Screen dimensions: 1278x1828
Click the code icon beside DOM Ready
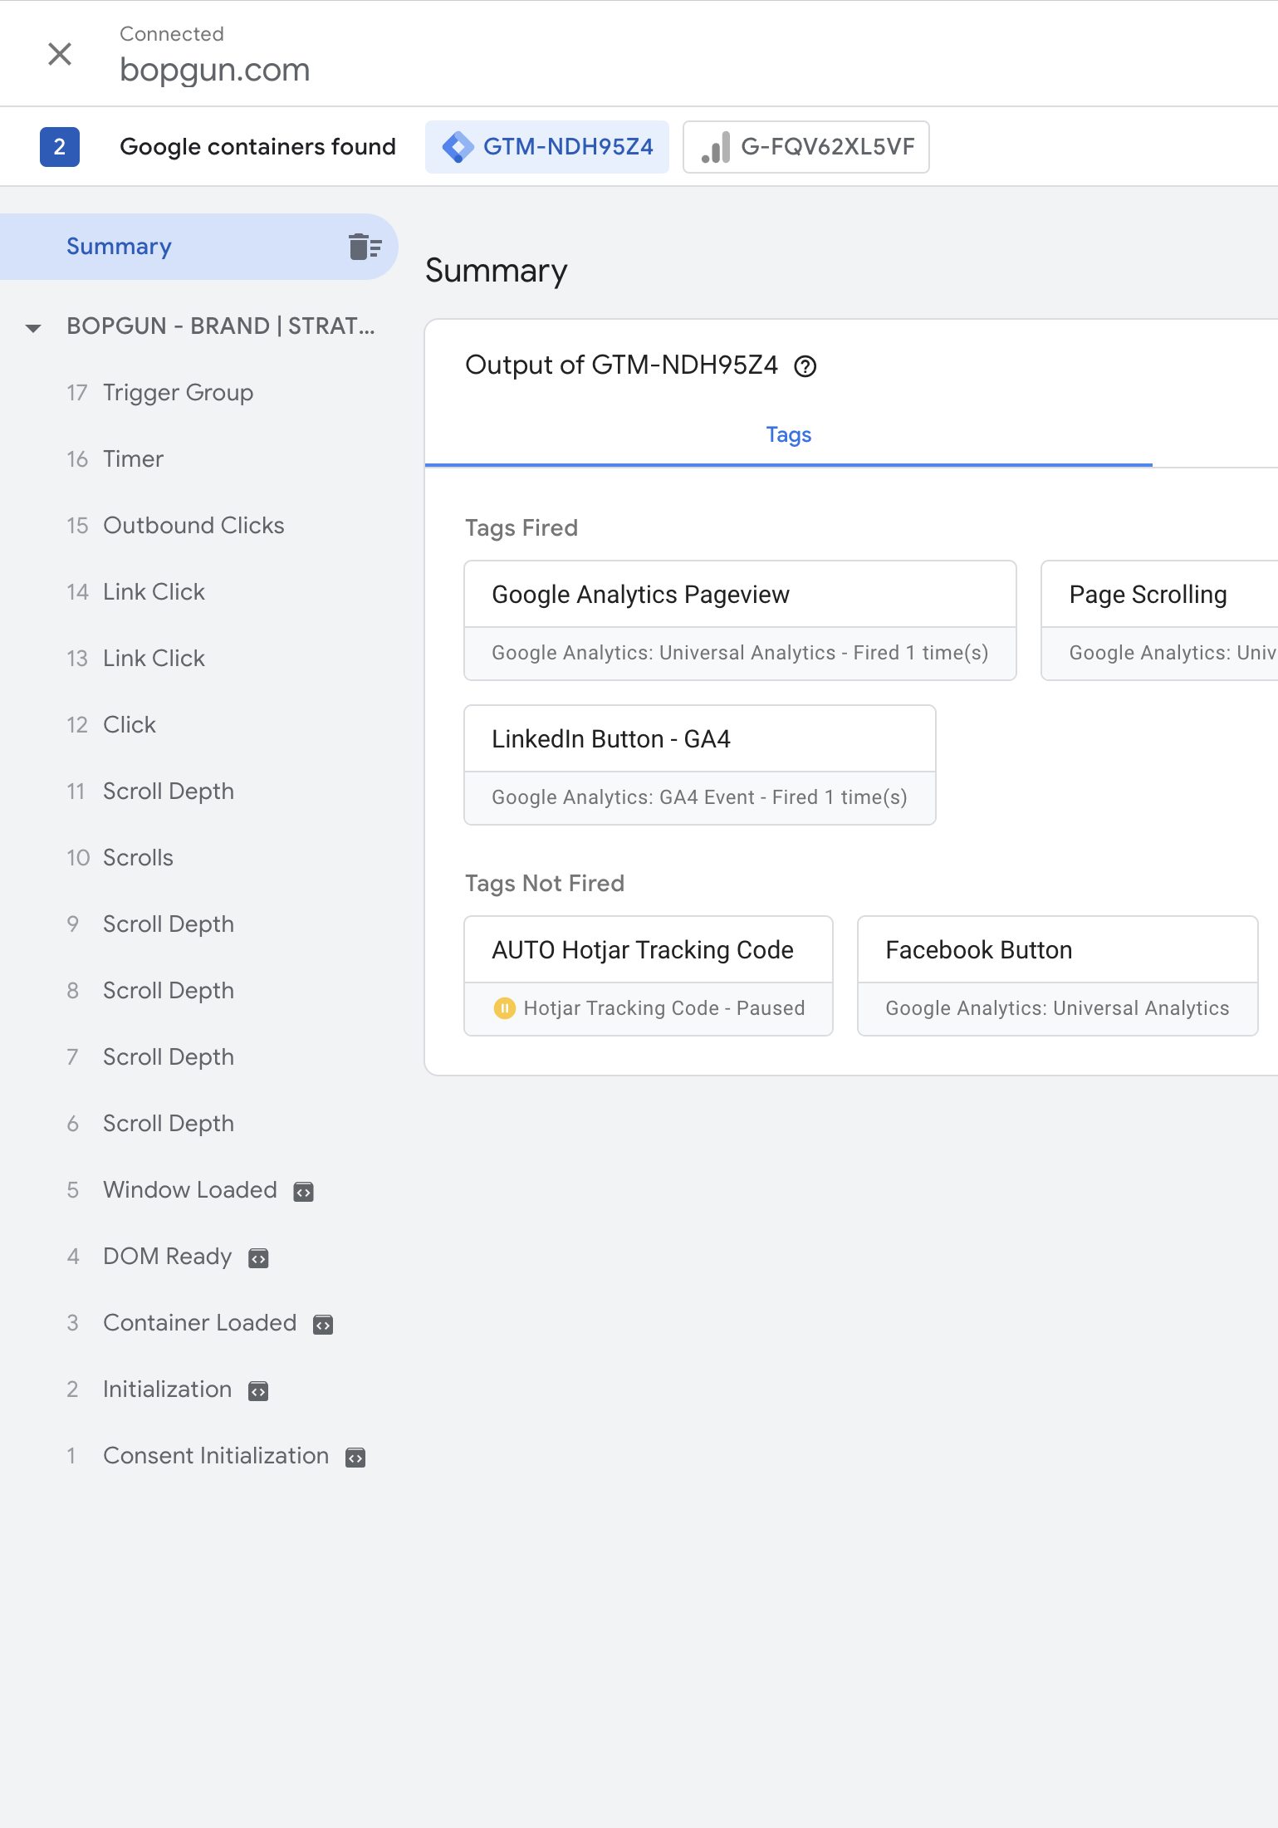(259, 1258)
